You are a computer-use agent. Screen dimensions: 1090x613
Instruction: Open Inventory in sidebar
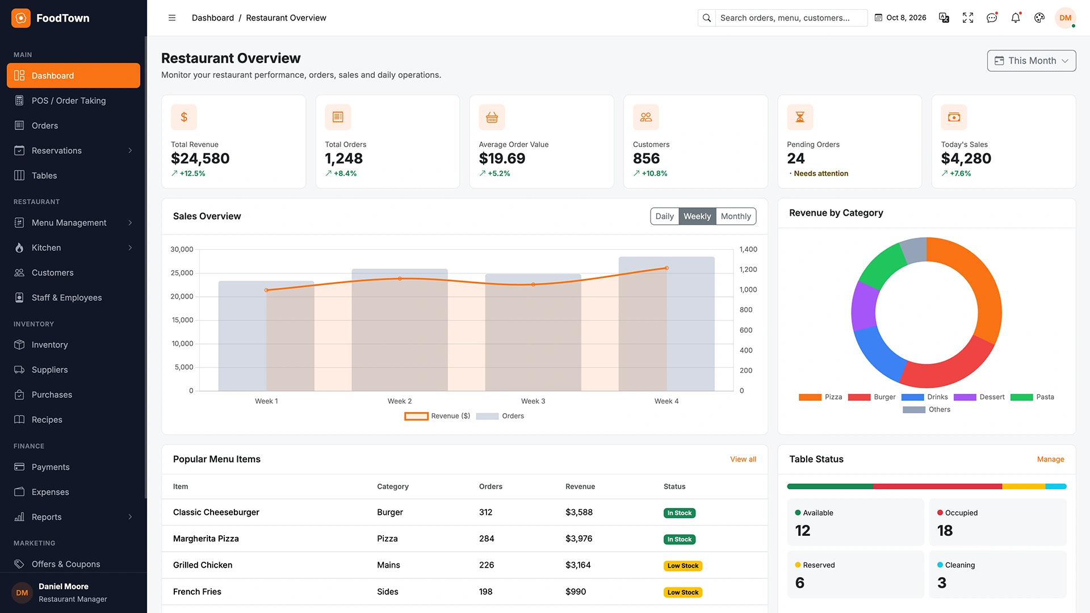click(x=73, y=345)
